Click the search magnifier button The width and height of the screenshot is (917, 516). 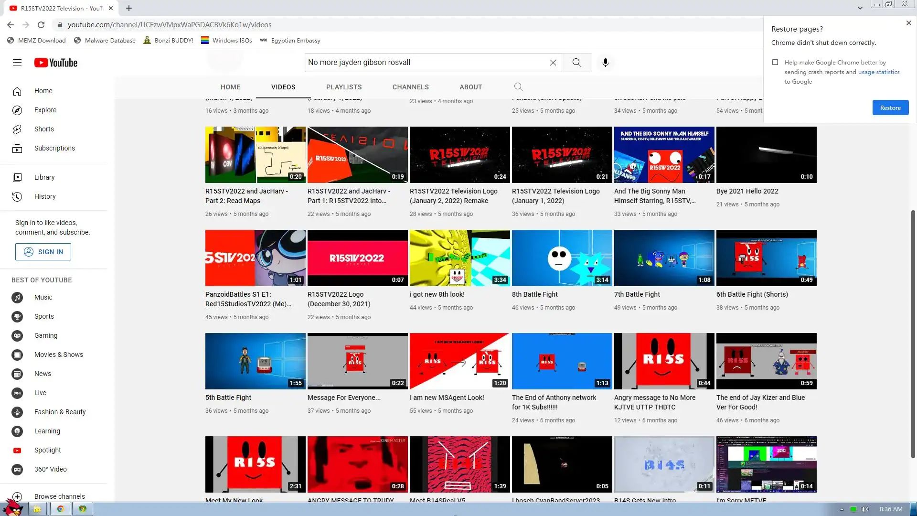point(576,63)
